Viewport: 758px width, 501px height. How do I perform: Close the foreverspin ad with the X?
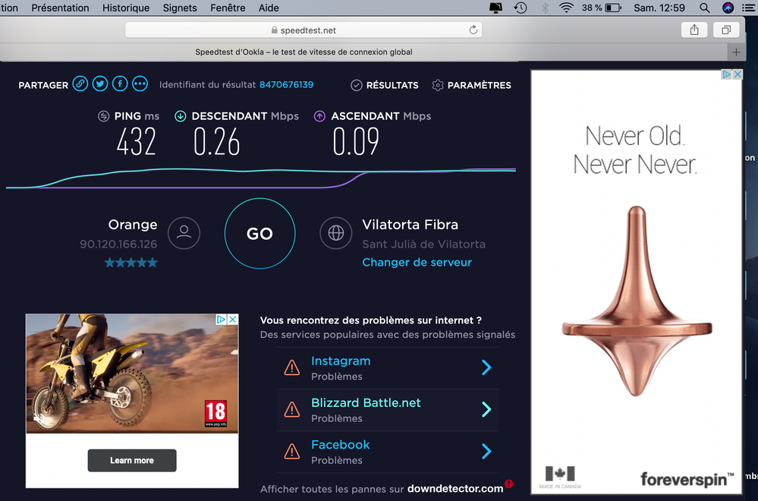(738, 74)
